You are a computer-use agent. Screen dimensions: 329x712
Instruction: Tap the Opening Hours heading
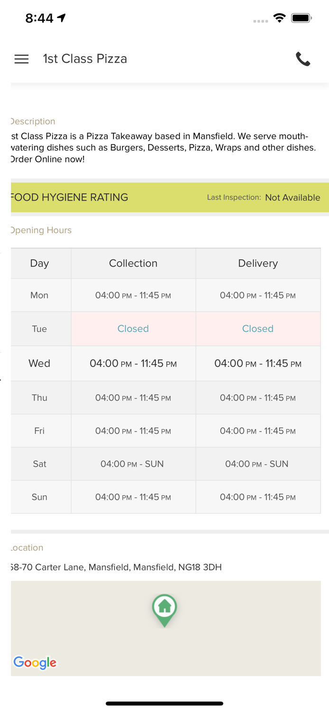pos(41,230)
